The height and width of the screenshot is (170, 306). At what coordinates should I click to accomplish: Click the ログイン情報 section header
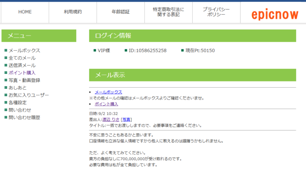click(x=192, y=36)
